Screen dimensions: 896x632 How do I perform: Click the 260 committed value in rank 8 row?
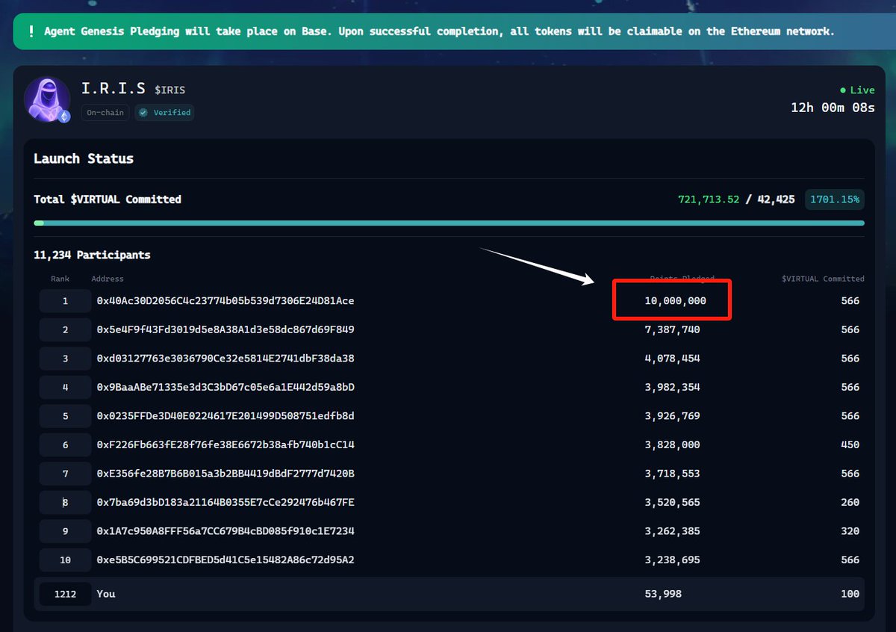click(850, 502)
